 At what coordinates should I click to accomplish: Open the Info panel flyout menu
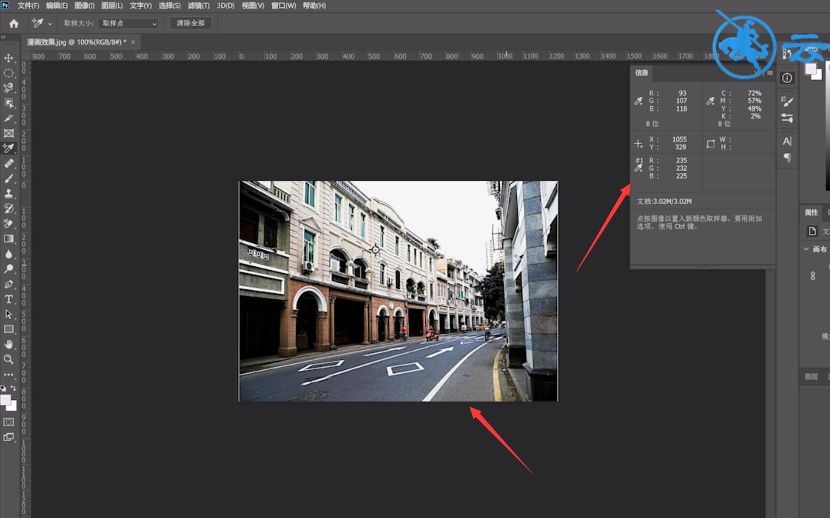click(x=770, y=73)
